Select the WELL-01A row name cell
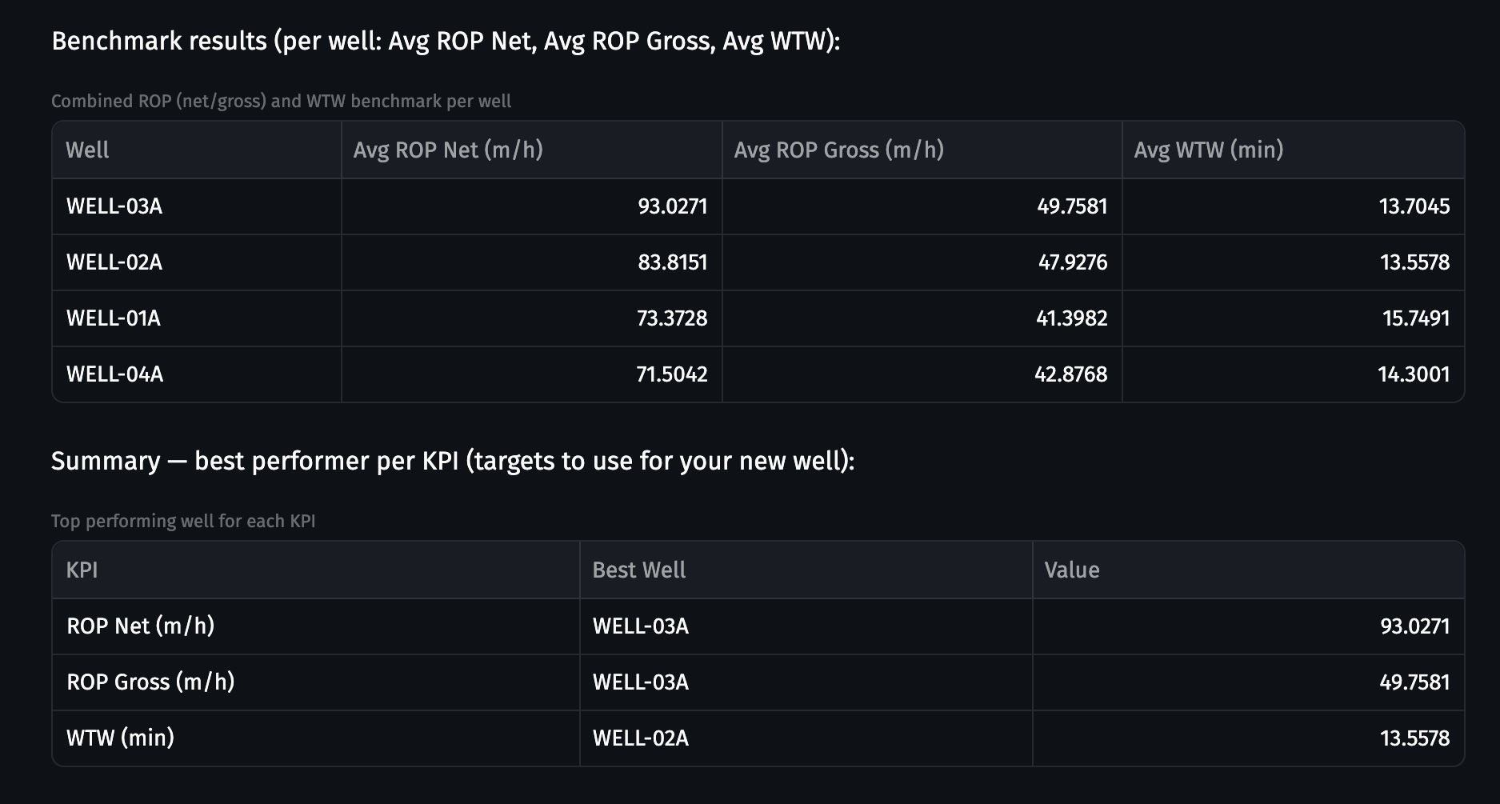 114,318
